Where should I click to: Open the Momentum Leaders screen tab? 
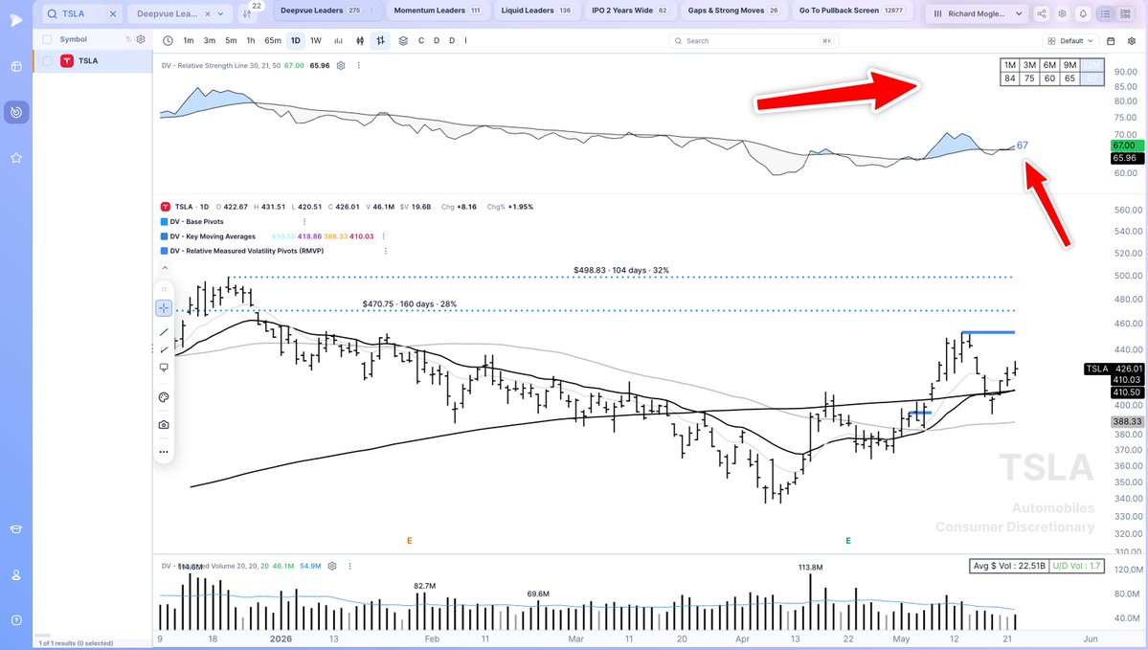438,11
